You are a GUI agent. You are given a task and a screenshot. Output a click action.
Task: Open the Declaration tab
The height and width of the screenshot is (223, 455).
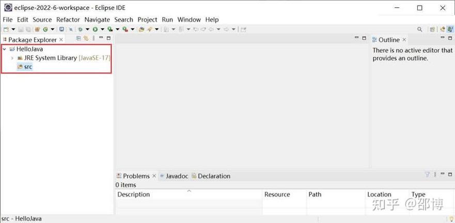tap(213, 176)
